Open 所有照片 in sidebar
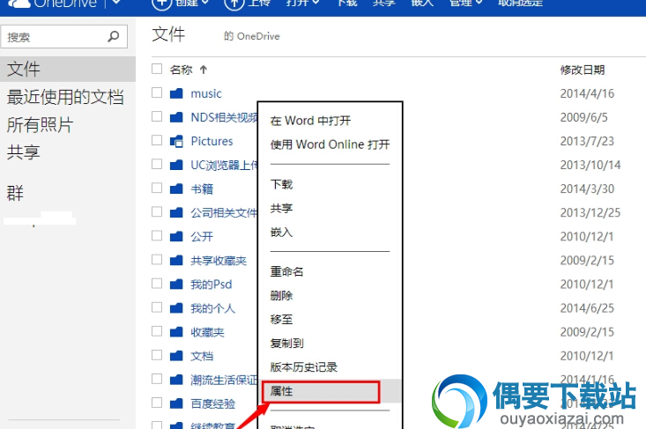Screen dimensions: 646x429 click(x=40, y=125)
